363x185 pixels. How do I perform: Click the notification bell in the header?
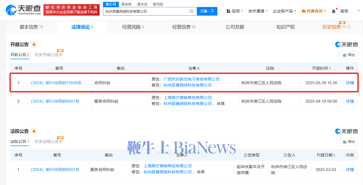(334, 11)
